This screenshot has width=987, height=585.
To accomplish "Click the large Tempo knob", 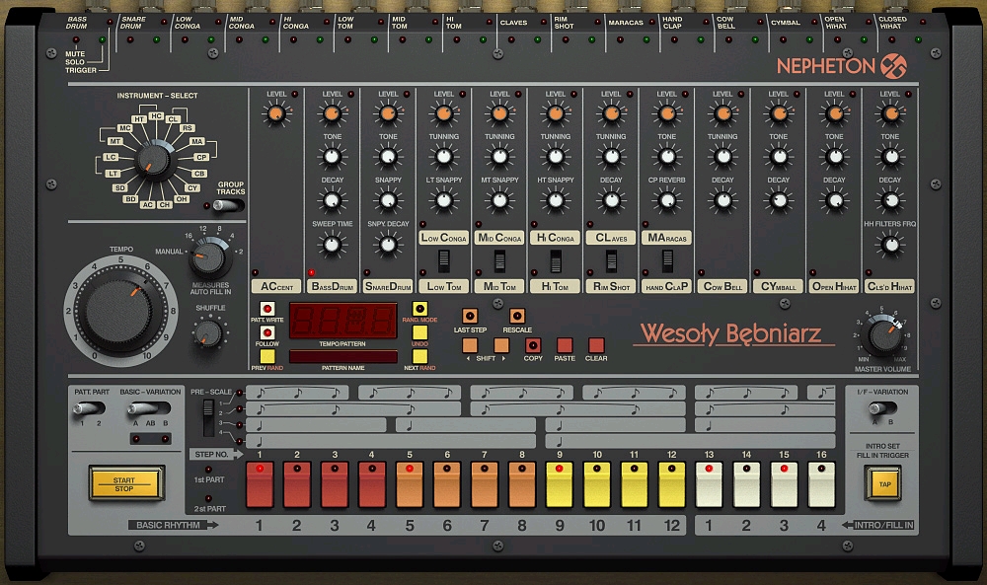I will (x=119, y=312).
